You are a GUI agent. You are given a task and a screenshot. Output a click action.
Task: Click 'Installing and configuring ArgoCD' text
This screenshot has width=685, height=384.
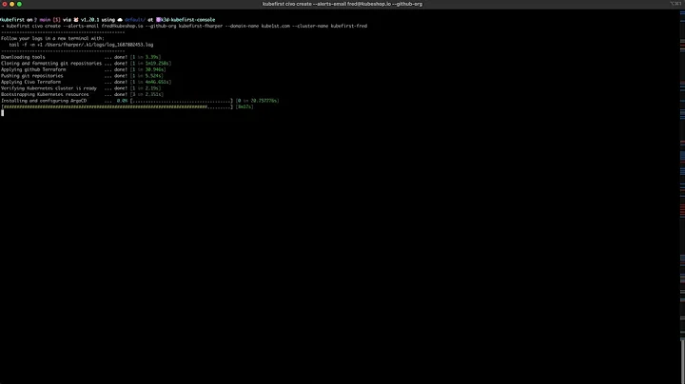coord(44,101)
